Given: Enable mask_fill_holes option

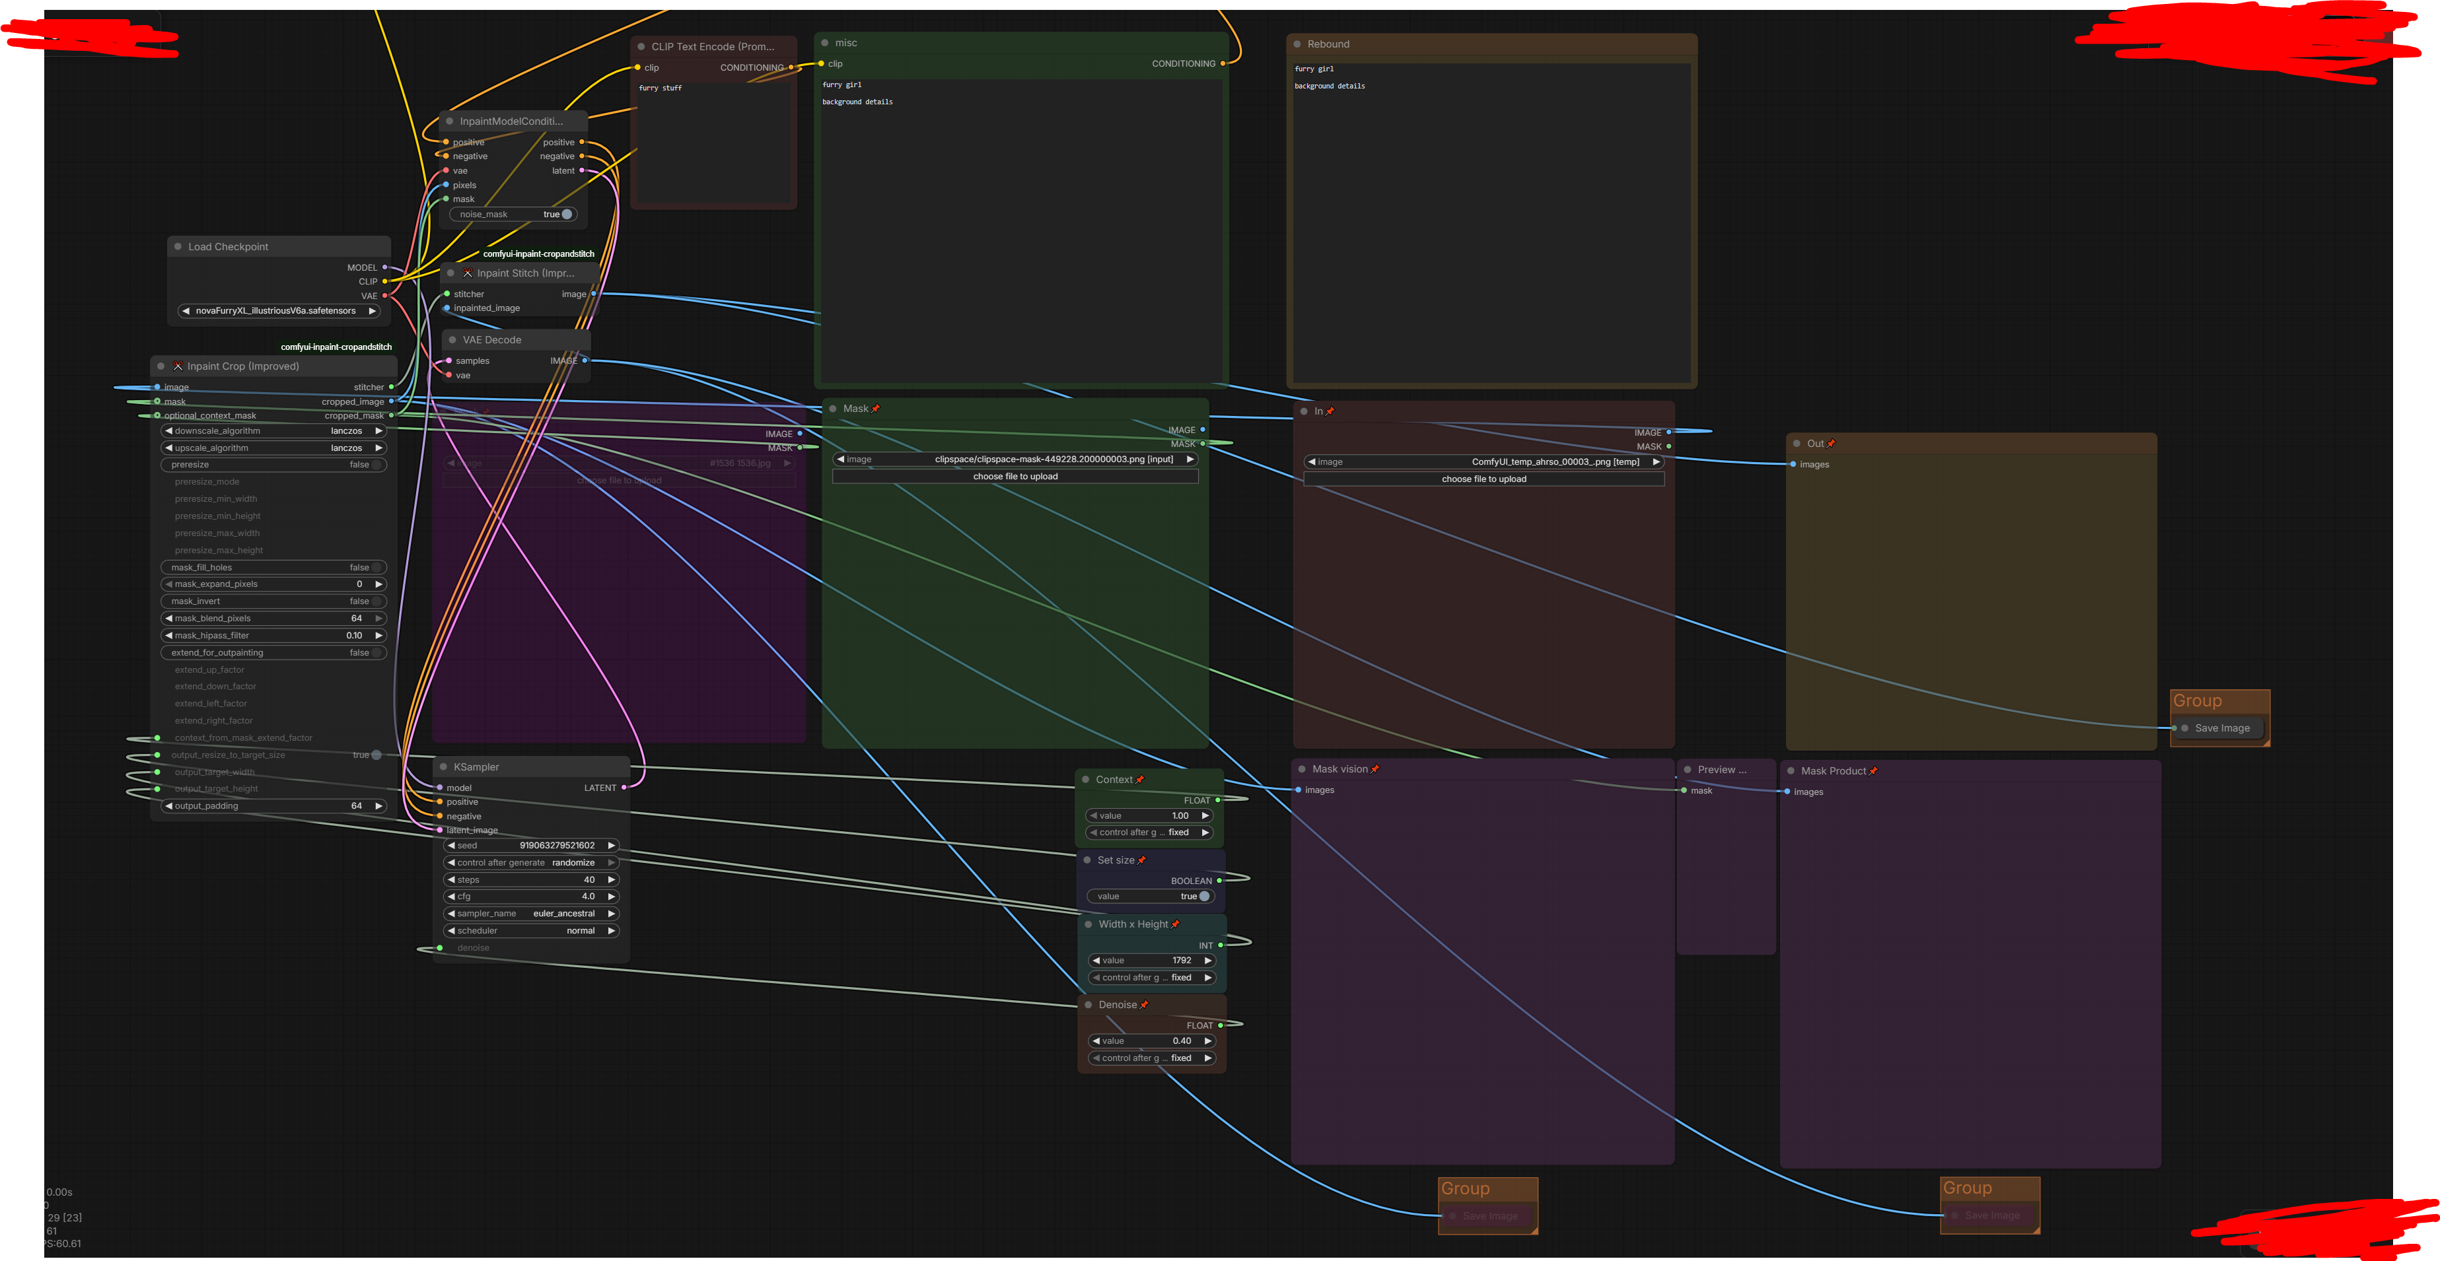Looking at the screenshot, I should click(x=375, y=568).
